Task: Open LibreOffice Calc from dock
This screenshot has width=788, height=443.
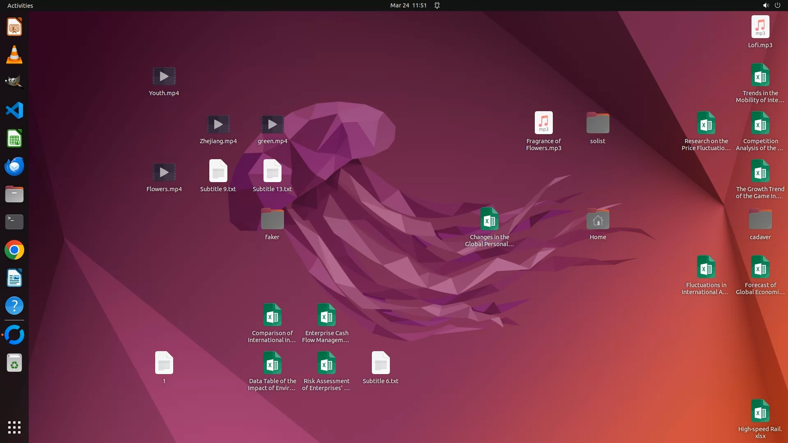Action: [x=14, y=138]
